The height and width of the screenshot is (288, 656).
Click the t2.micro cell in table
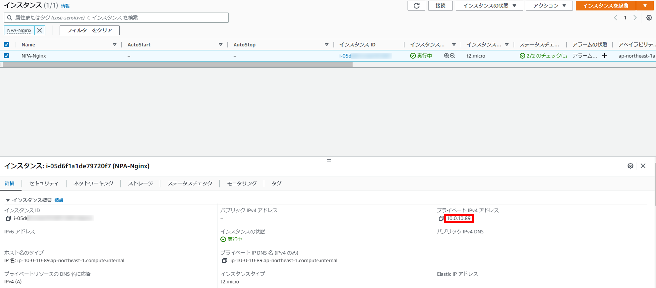pos(476,56)
